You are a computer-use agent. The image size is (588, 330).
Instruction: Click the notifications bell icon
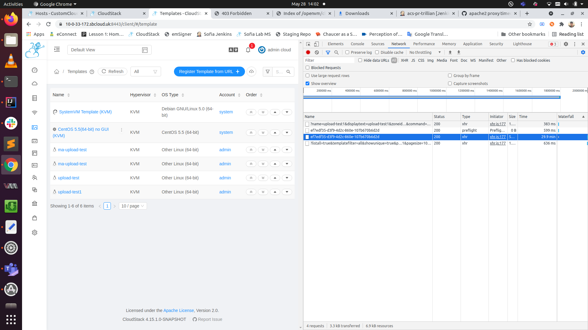248,50
